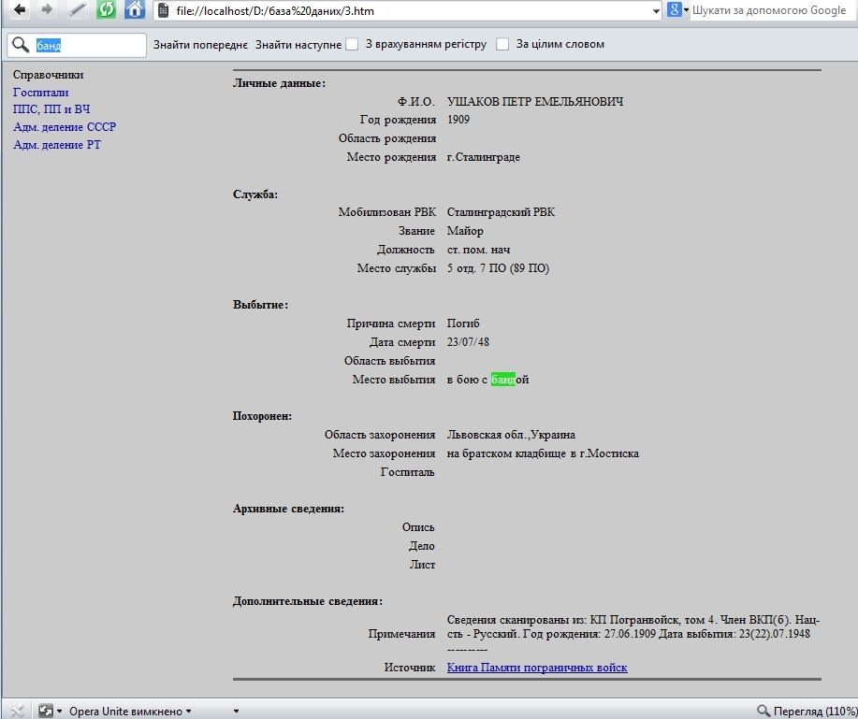The width and height of the screenshot is (858, 719).
Task: Click the 'Архивные сведения:' heading
Action: [288, 508]
